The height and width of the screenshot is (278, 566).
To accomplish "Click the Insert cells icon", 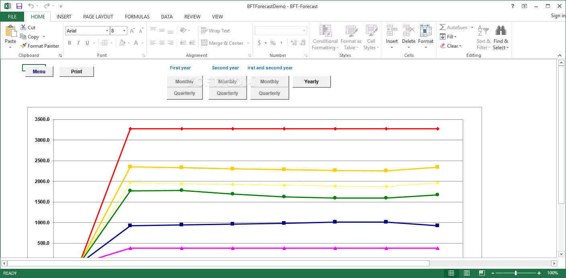I will click(392, 31).
